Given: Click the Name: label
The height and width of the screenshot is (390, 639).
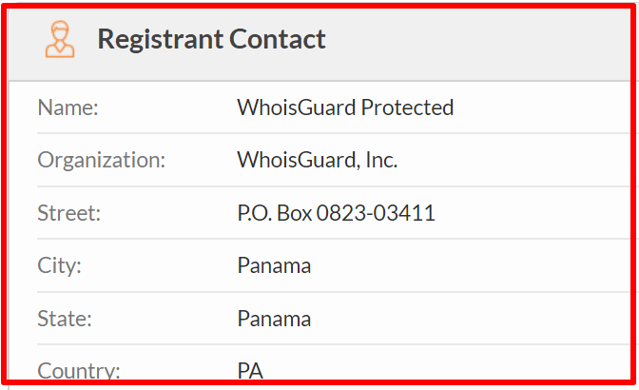Looking at the screenshot, I should click(68, 108).
